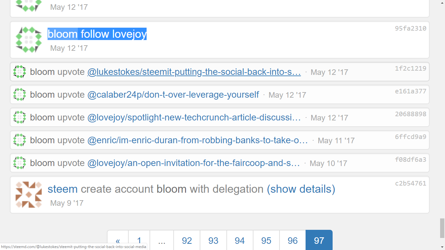Click transaction hash 1f2c1219

click(x=410, y=68)
